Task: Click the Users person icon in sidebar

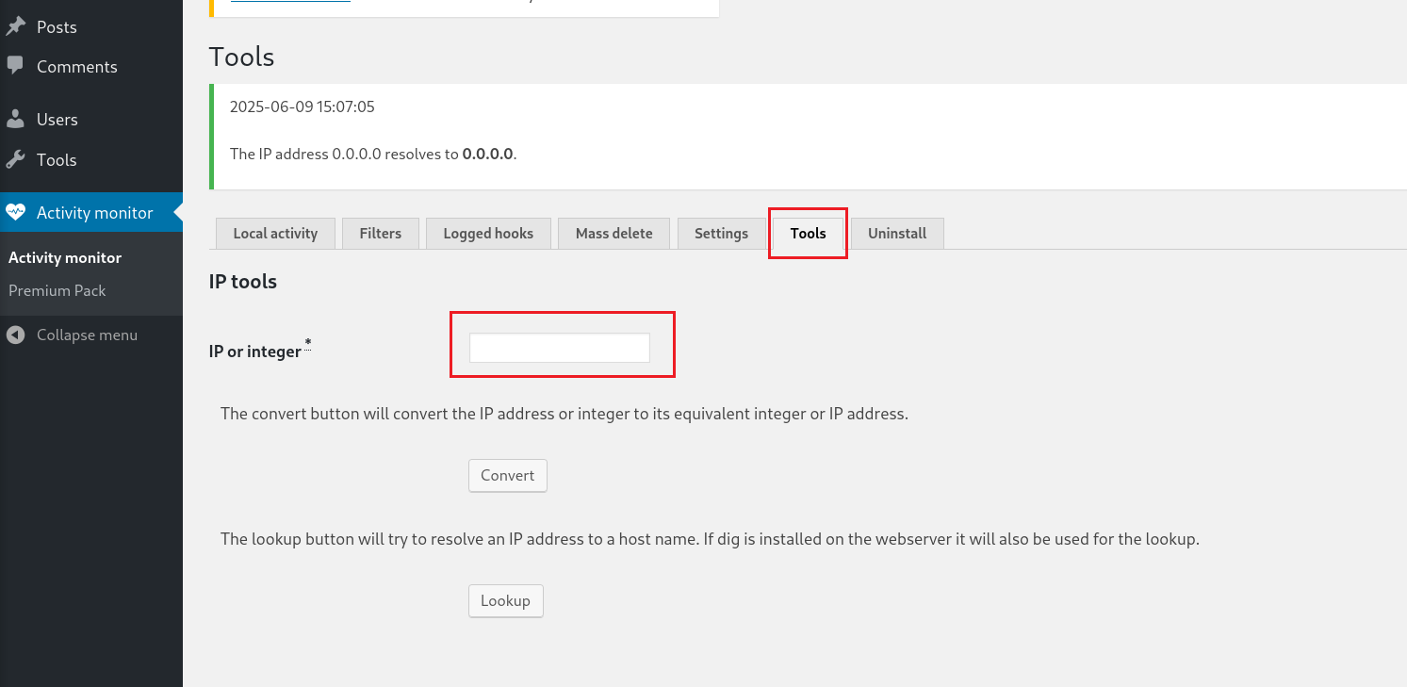Action: [15, 120]
